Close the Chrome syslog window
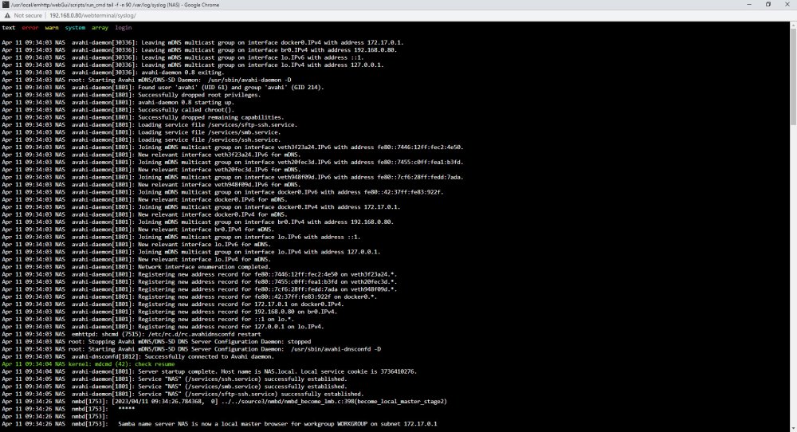This screenshot has width=797, height=432. click(787, 5)
